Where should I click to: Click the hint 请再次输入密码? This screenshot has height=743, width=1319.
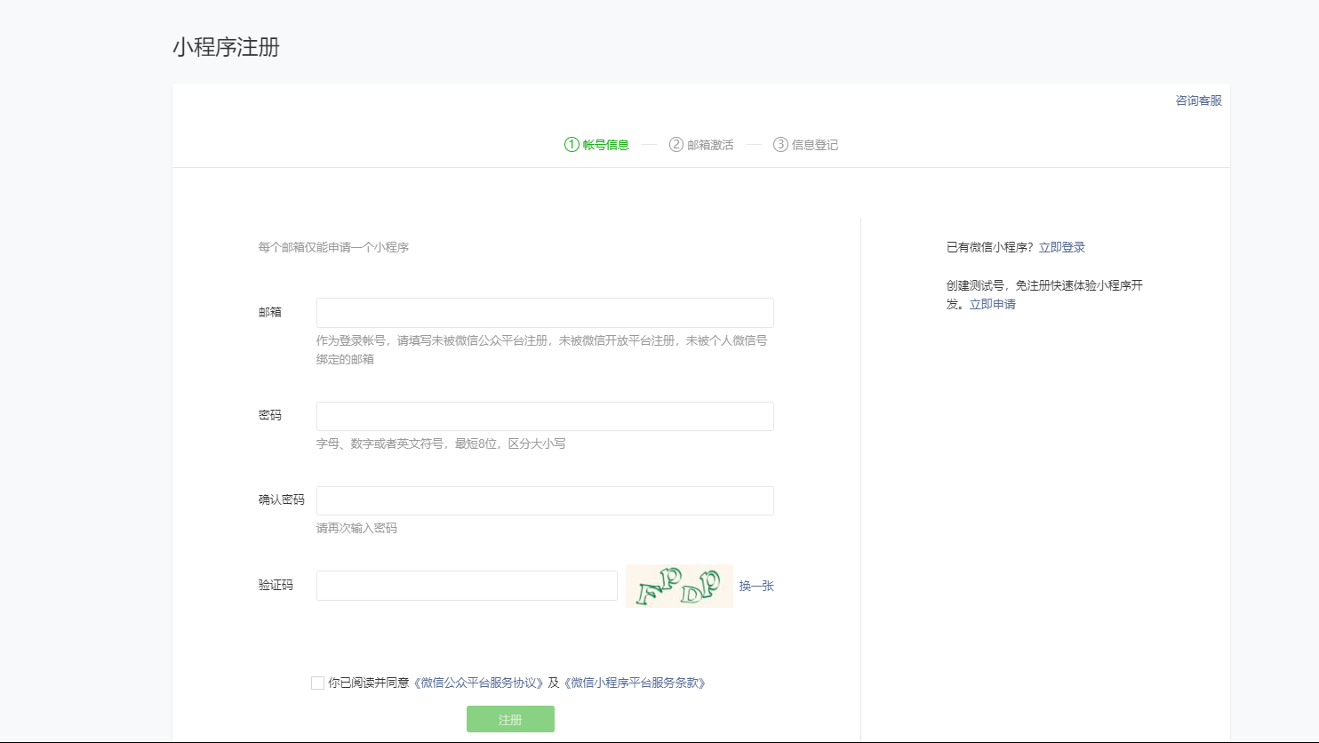click(x=356, y=528)
